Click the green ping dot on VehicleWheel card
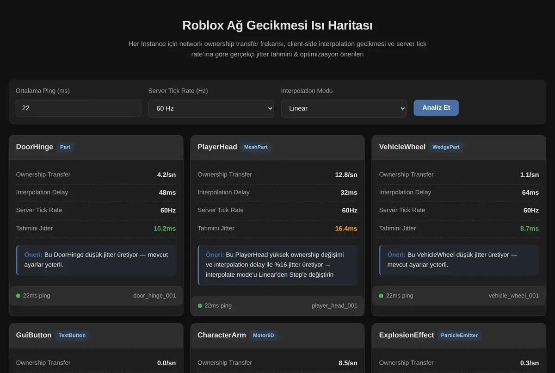The image size is (555, 373). (x=381, y=296)
